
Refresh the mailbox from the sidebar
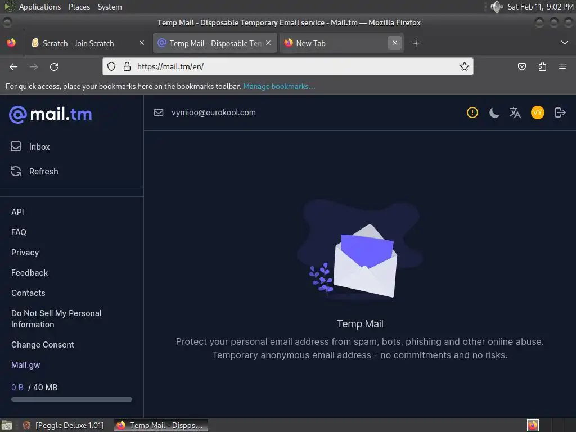(34, 171)
